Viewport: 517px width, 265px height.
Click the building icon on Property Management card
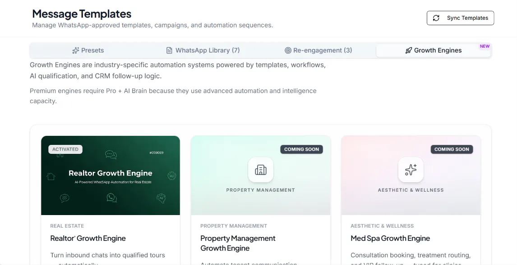(260, 170)
